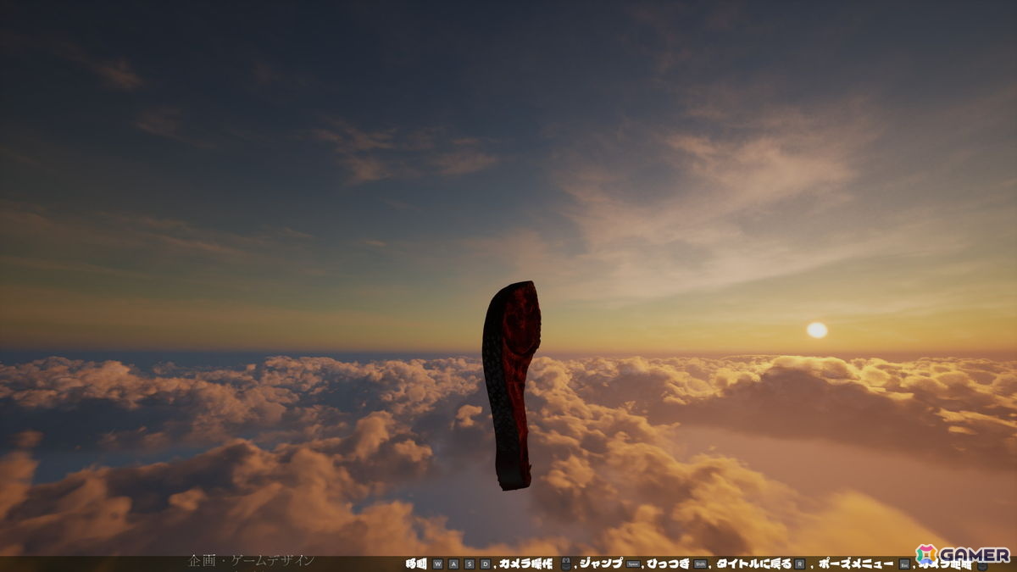
Task: Click the カメラ操作 hint label
Action: coord(525,564)
